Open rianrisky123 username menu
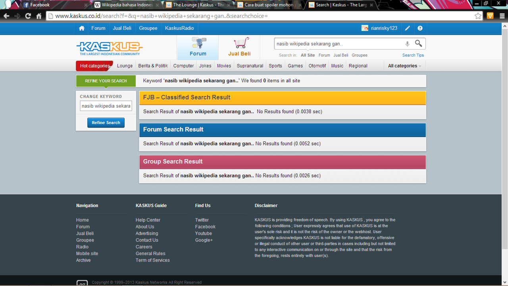The width and height of the screenshot is (508, 286). coord(384,28)
